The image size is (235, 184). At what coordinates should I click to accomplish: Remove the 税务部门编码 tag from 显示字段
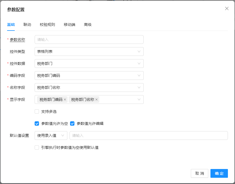coord(65,100)
